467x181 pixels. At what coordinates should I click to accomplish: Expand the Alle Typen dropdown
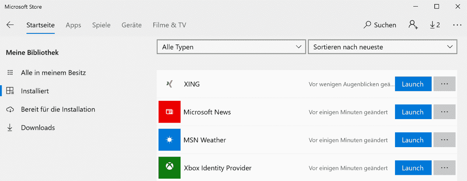pyautogui.click(x=231, y=47)
